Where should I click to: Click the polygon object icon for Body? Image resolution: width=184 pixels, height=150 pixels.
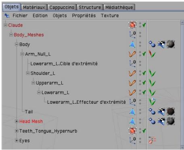click(x=132, y=44)
